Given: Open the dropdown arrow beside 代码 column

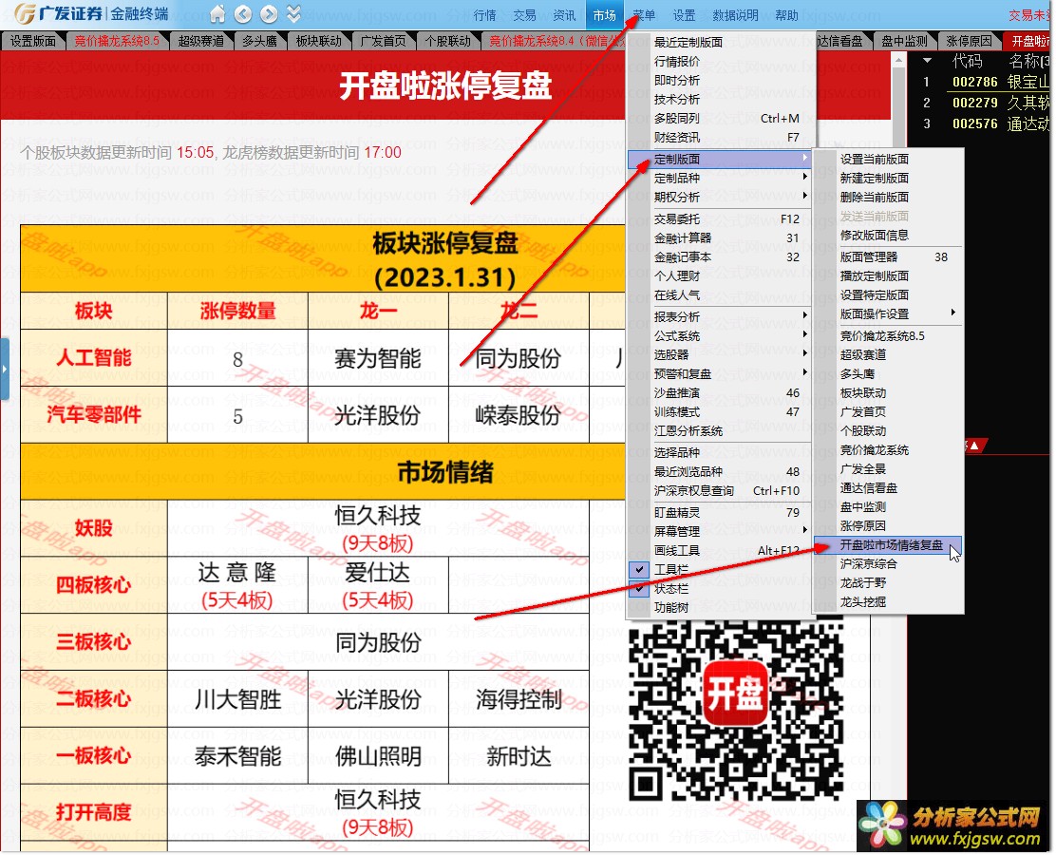Looking at the screenshot, I should [928, 62].
